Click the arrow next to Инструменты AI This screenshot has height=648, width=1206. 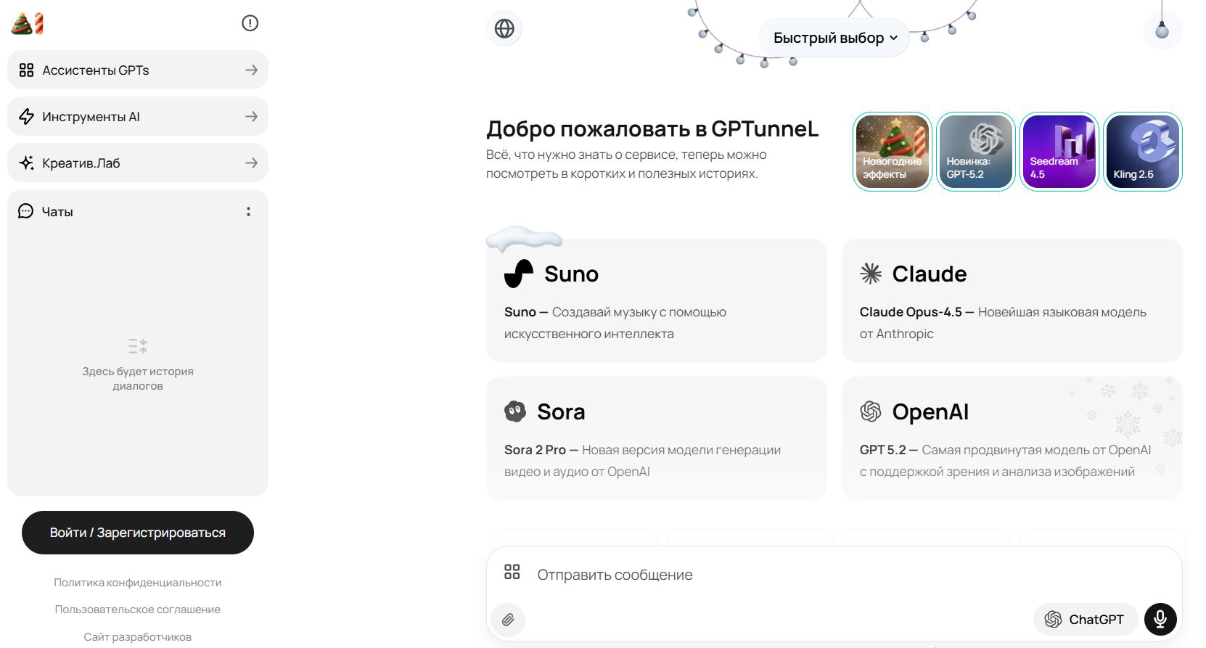coord(251,116)
